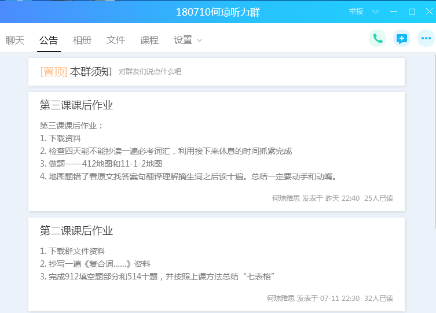
Task: Start a group voice call
Action: pos(378,38)
